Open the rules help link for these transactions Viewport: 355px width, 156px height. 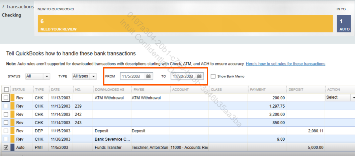click(x=285, y=64)
